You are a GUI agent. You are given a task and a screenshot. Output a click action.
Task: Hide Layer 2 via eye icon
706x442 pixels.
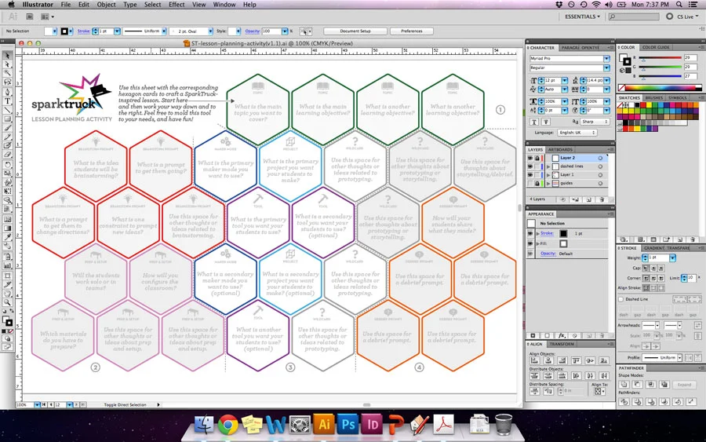(x=530, y=158)
